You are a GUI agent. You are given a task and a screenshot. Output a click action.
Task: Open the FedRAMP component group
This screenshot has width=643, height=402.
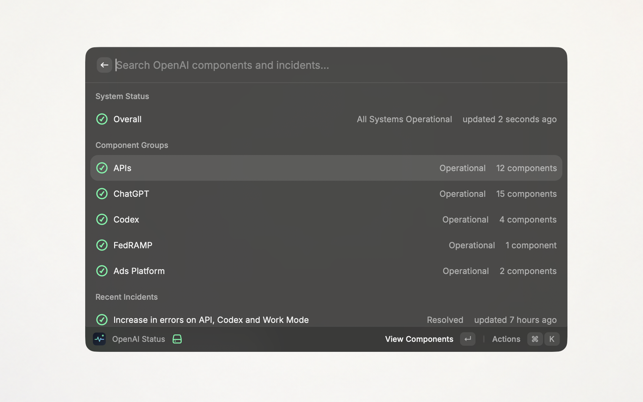(326, 245)
